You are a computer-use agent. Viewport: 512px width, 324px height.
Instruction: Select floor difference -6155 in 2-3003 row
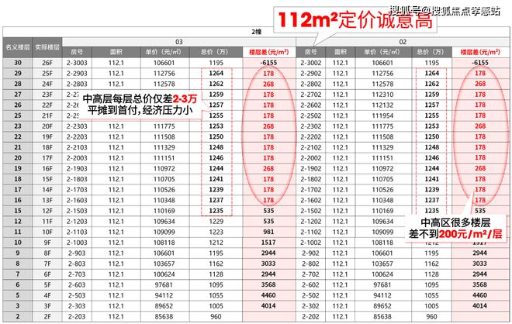(x=268, y=63)
